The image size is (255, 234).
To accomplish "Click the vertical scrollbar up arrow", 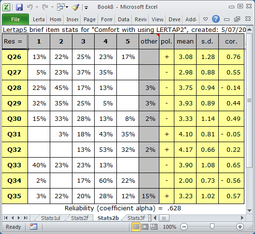I will (249, 29).
